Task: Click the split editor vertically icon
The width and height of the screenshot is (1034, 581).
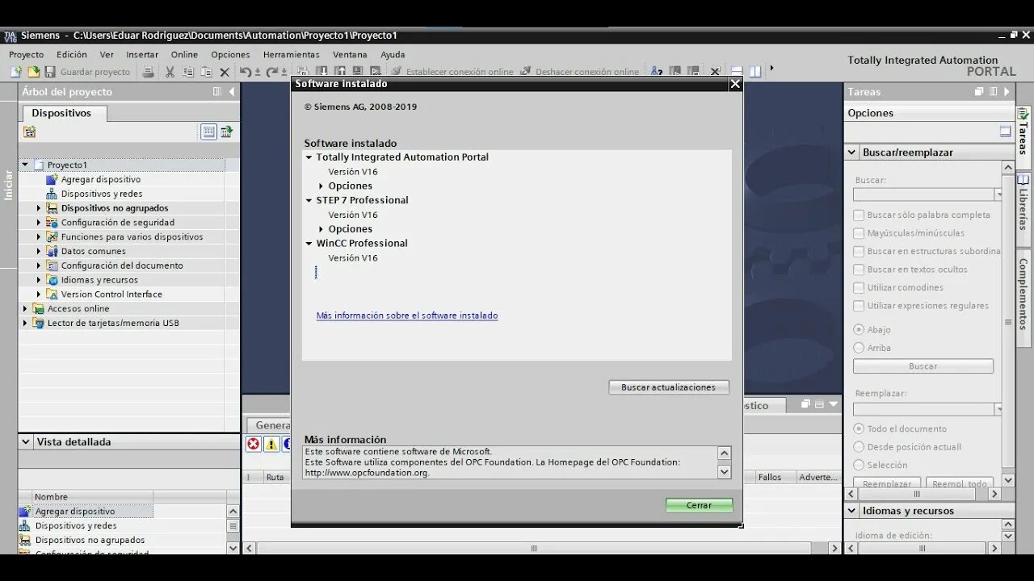Action: pos(755,72)
